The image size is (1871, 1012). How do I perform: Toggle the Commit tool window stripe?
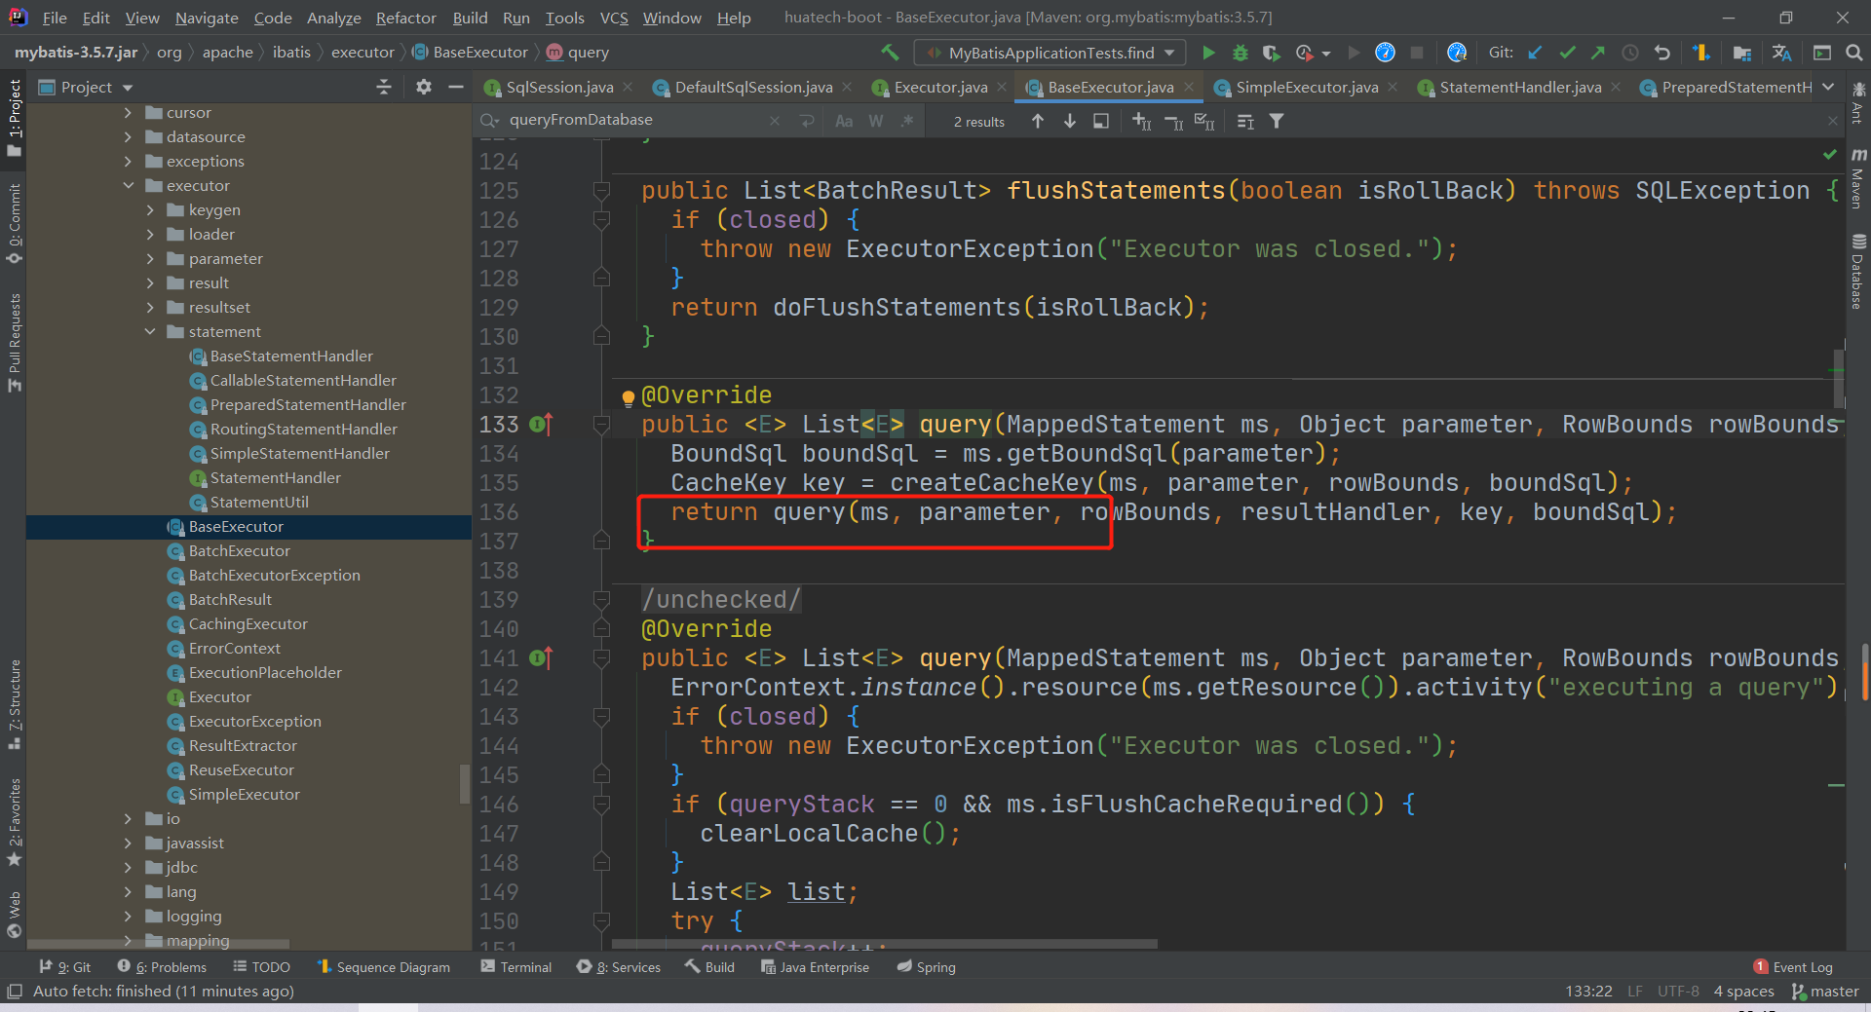pos(14,223)
